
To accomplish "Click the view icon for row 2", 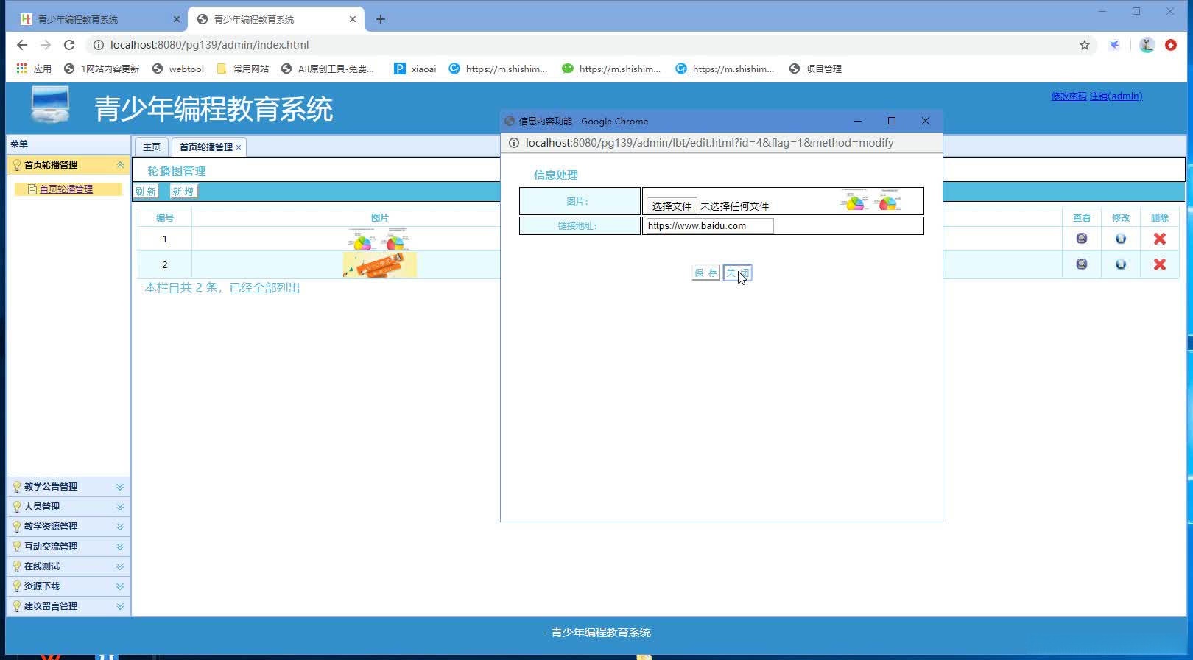I will [1081, 264].
